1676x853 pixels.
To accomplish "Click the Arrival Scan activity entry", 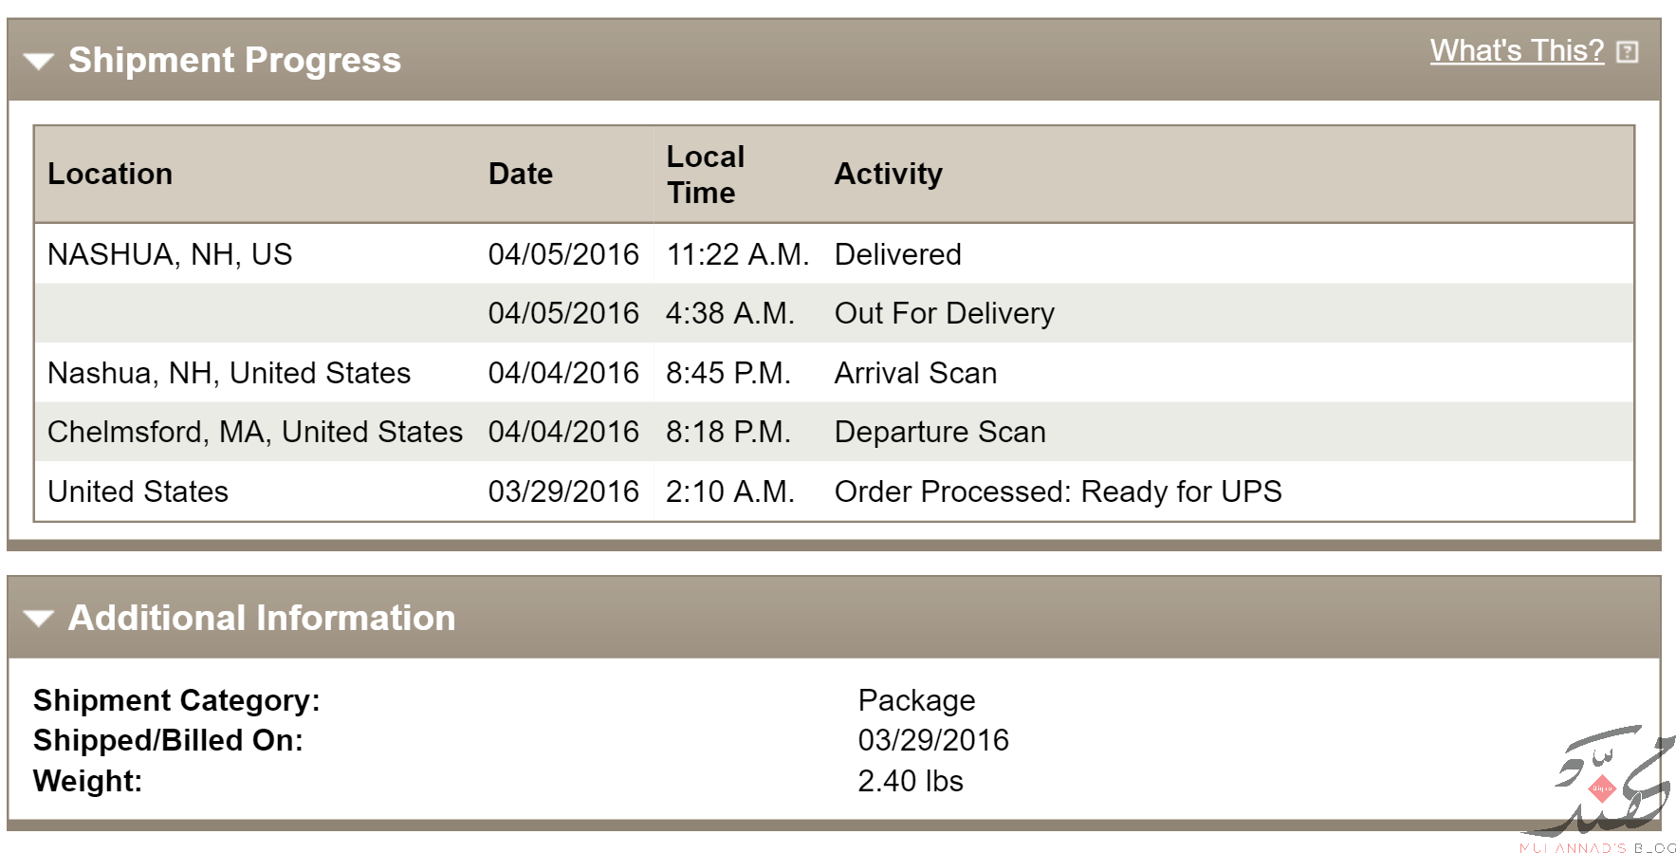I will 915,373.
